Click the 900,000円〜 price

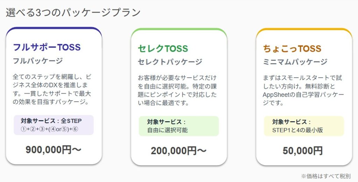click(x=53, y=150)
